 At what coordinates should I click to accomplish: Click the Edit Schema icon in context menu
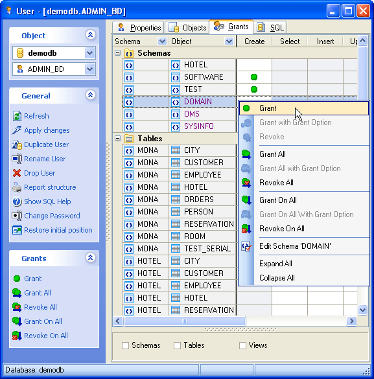[x=246, y=246]
